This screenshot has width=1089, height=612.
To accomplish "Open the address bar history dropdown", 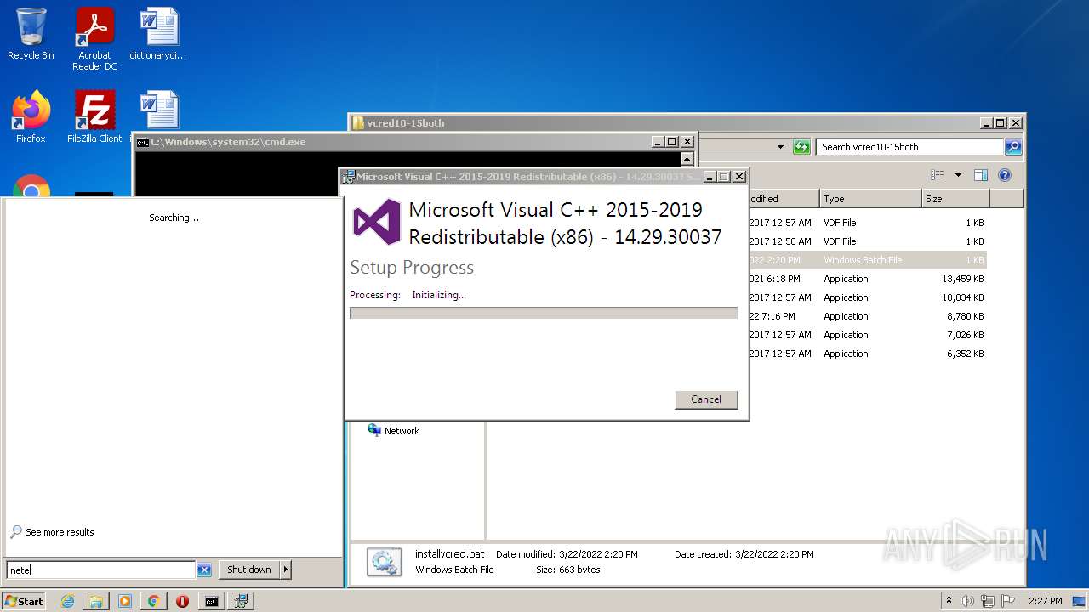I will point(780,147).
